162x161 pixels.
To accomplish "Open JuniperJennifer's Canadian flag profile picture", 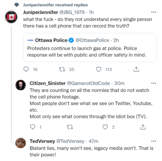I will point(11,17).
